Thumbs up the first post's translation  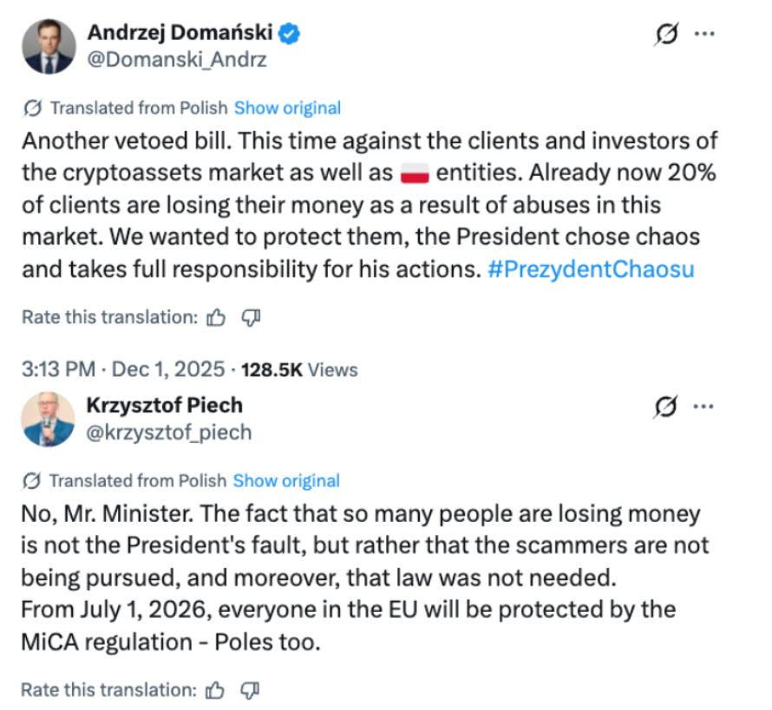click(x=217, y=318)
